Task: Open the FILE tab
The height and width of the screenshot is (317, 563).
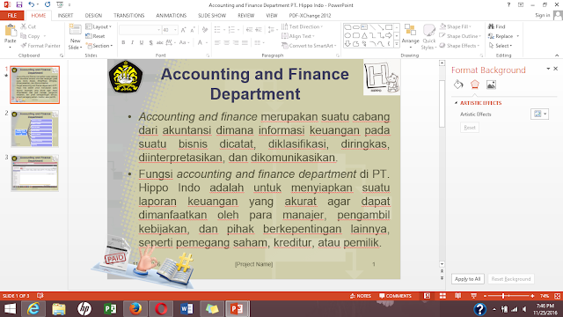Action: (11, 16)
